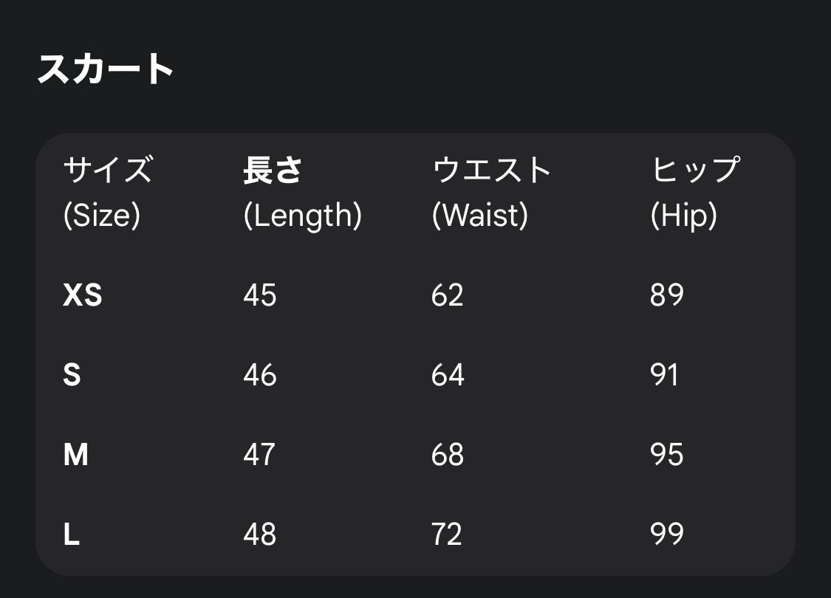The width and height of the screenshot is (831, 598).
Task: Click the 長さ (Length) column header
Action: pos(302,192)
